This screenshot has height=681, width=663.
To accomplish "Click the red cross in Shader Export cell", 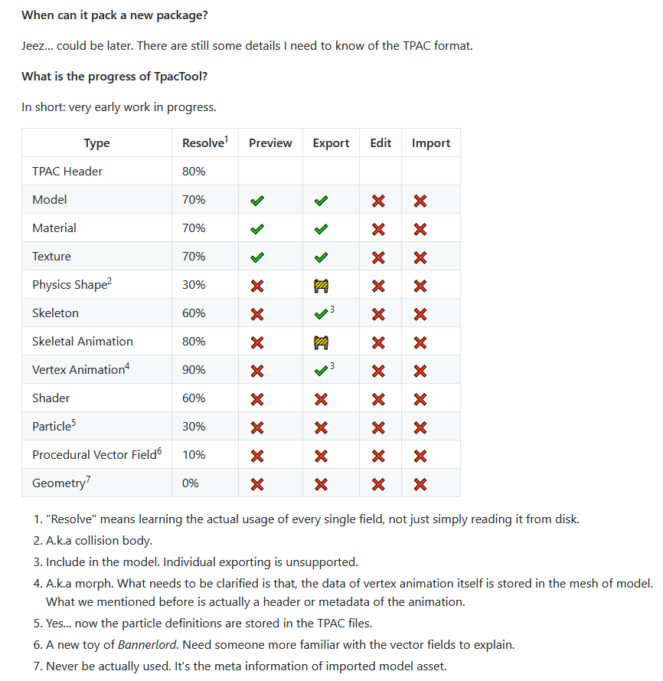I will (321, 399).
